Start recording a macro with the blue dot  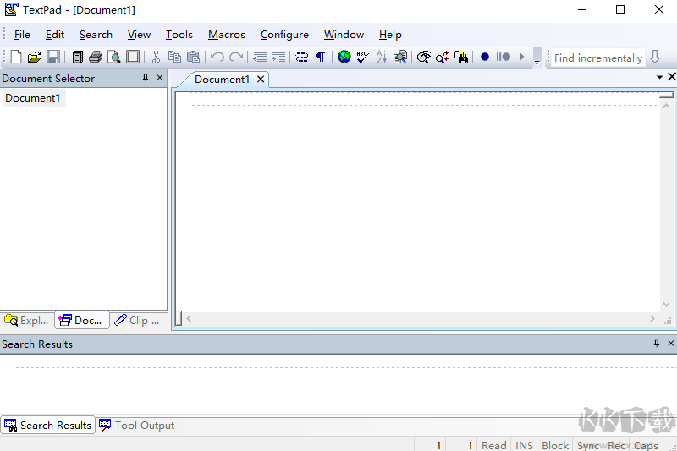(x=484, y=57)
